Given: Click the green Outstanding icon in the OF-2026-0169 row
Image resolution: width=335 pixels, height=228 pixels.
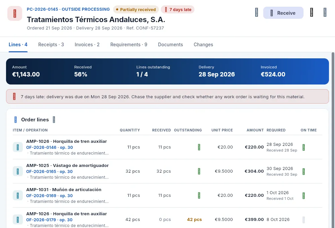Looking at the screenshot, I should point(199,195).
